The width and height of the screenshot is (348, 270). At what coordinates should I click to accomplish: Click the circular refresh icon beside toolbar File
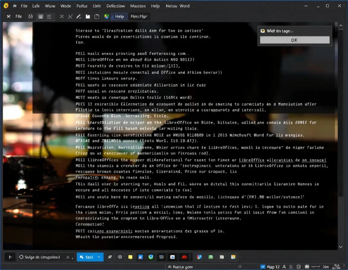point(30,16)
